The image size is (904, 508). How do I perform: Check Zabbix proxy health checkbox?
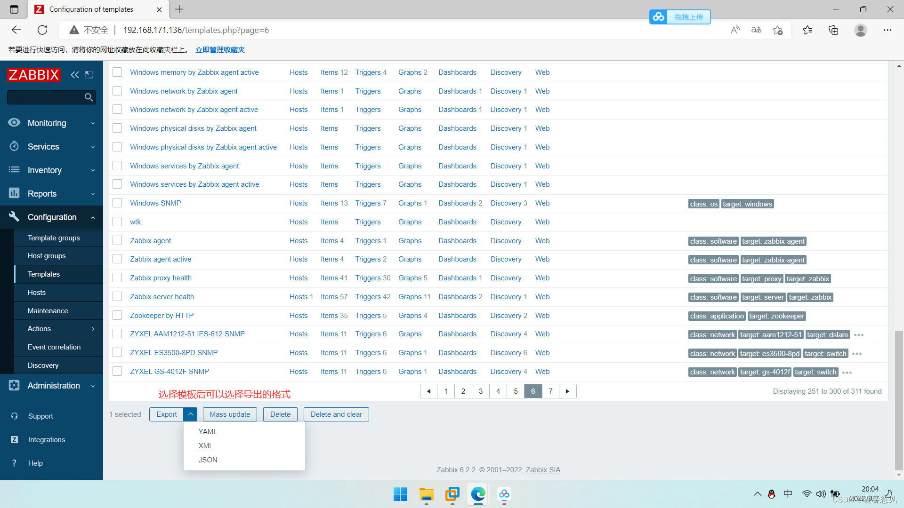[117, 278]
